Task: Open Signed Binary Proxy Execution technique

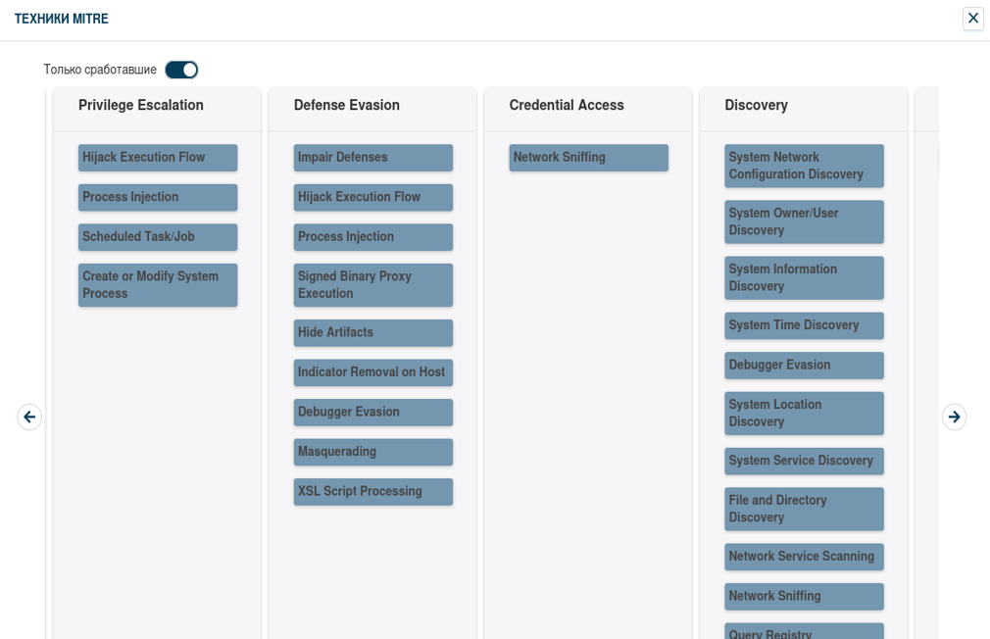Action: pyautogui.click(x=373, y=285)
